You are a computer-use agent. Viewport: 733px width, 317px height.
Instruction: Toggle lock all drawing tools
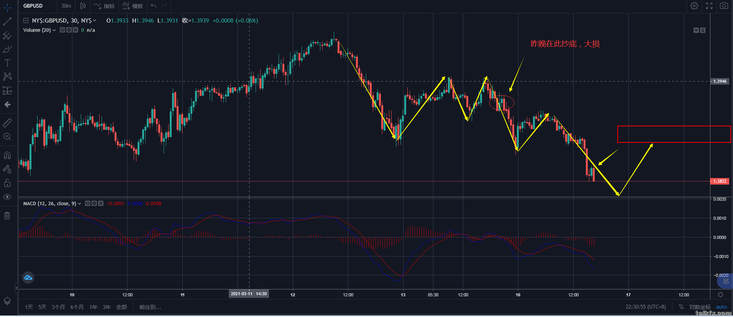tap(7, 183)
